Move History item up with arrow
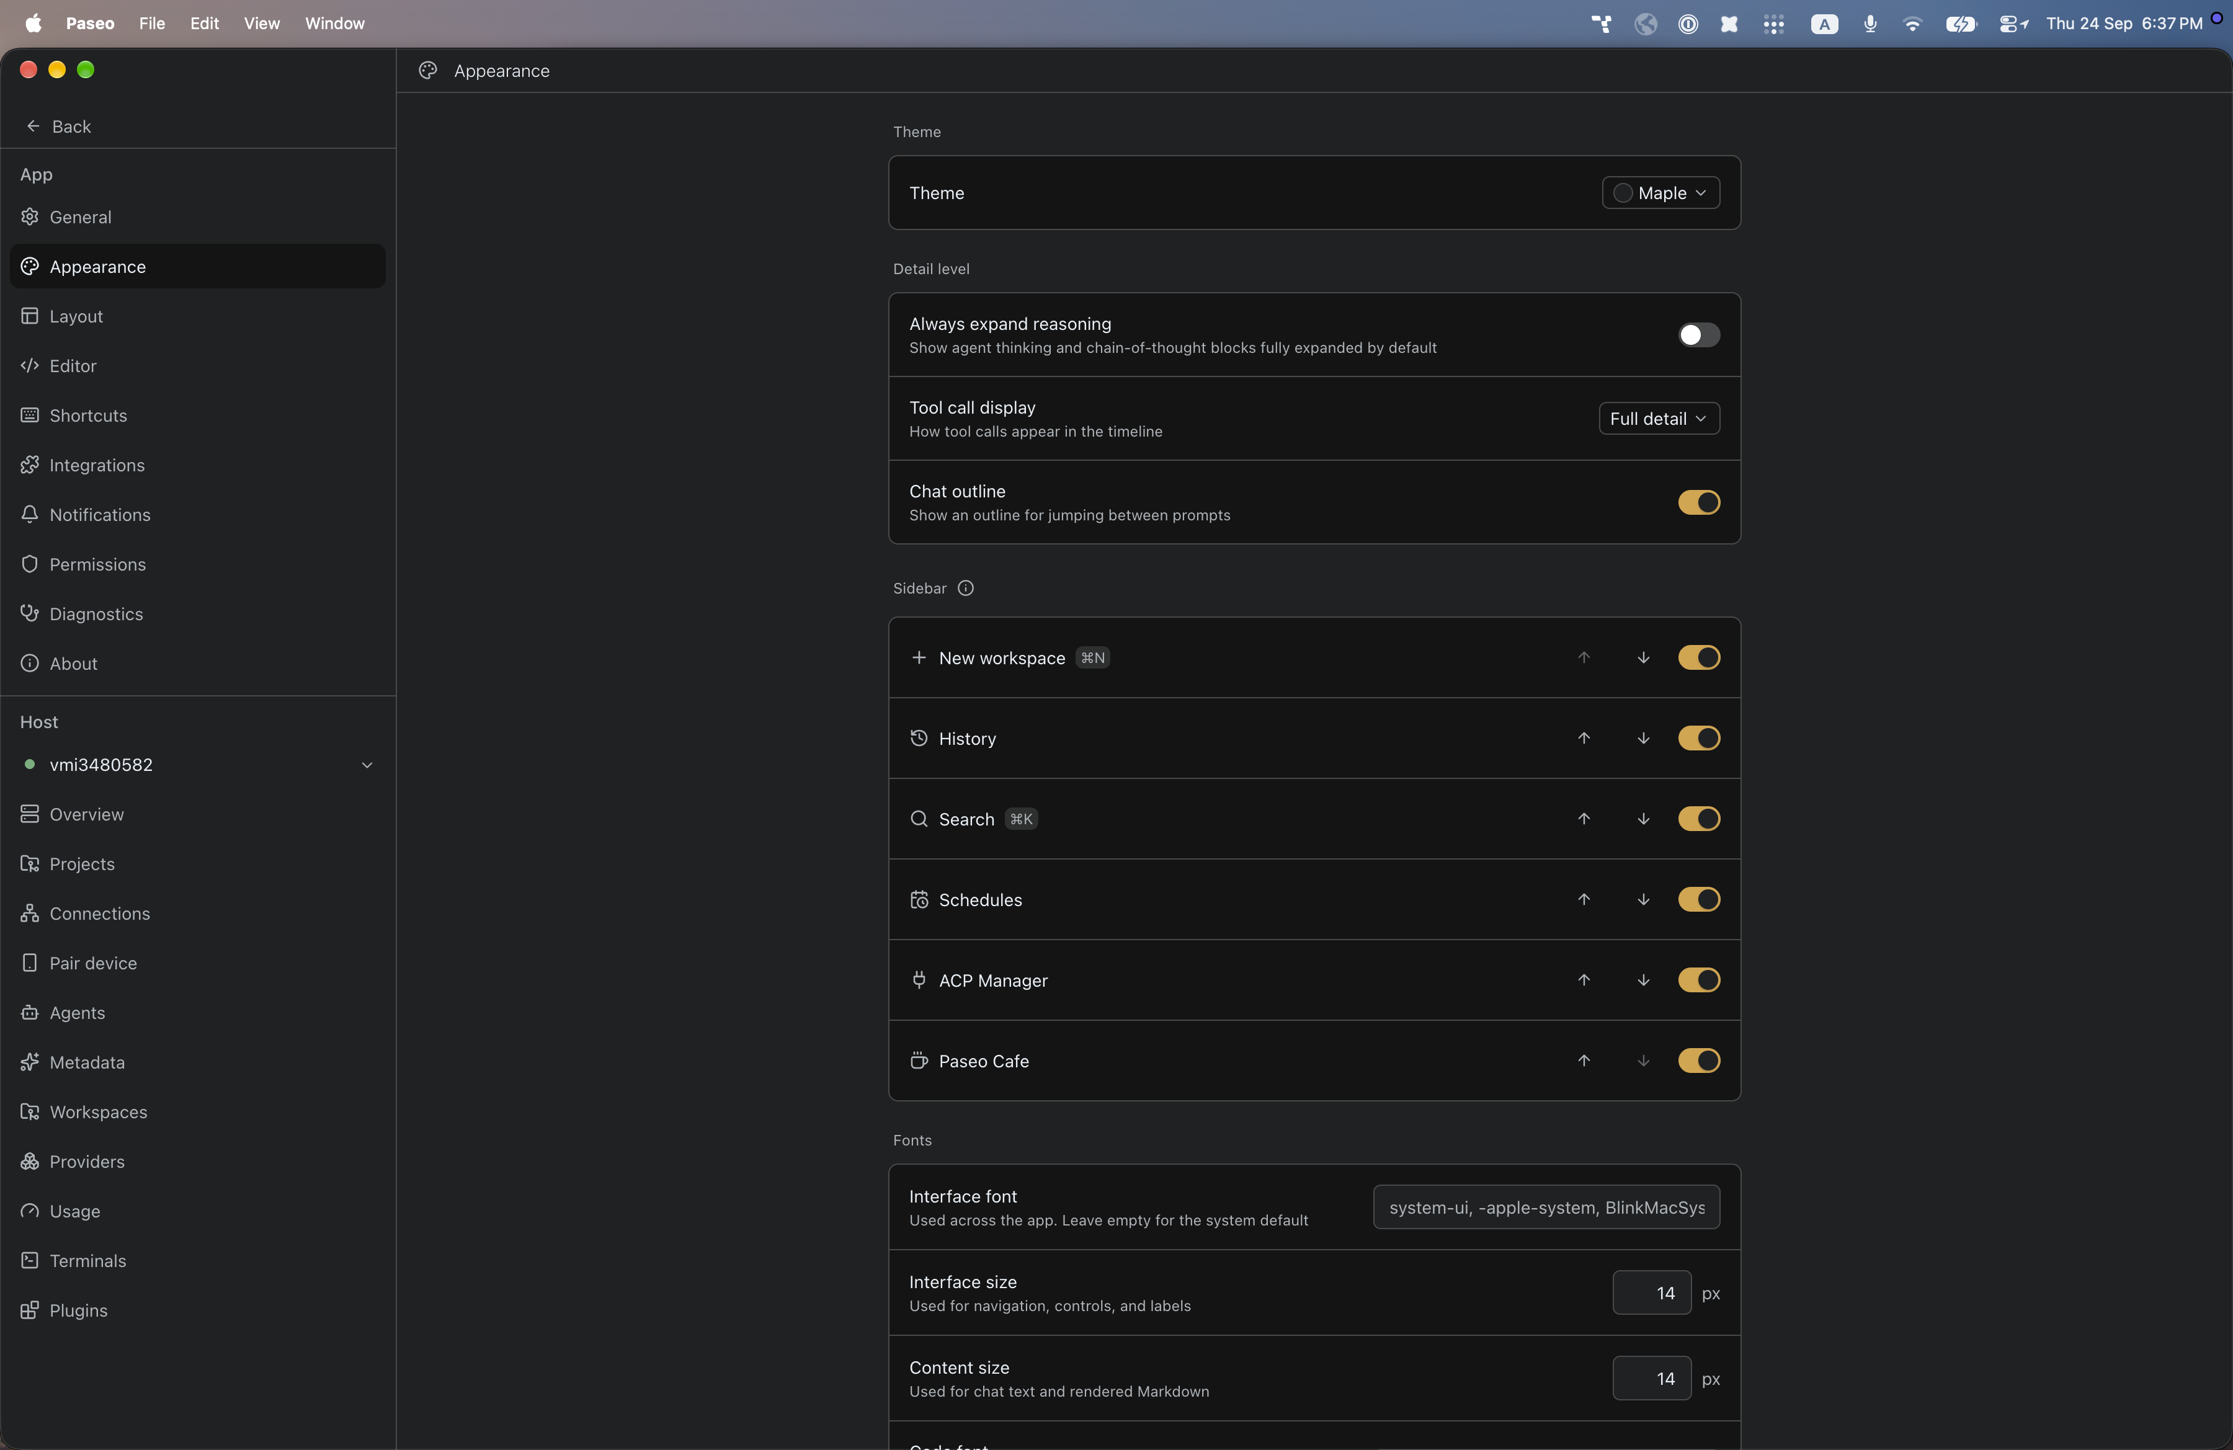This screenshot has height=1450, width=2233. [1584, 738]
